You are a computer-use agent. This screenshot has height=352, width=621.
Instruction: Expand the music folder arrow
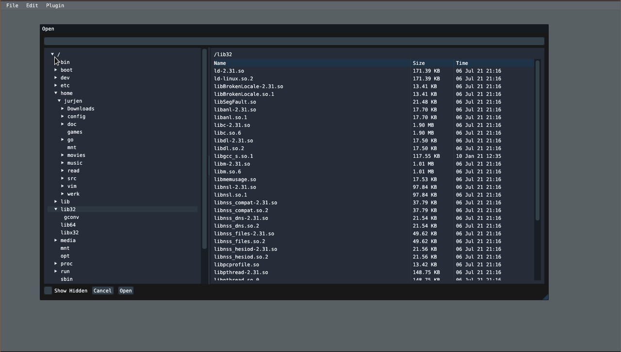click(63, 163)
